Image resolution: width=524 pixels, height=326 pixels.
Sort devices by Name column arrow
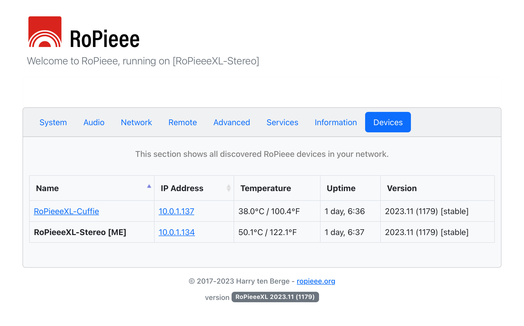pos(149,187)
